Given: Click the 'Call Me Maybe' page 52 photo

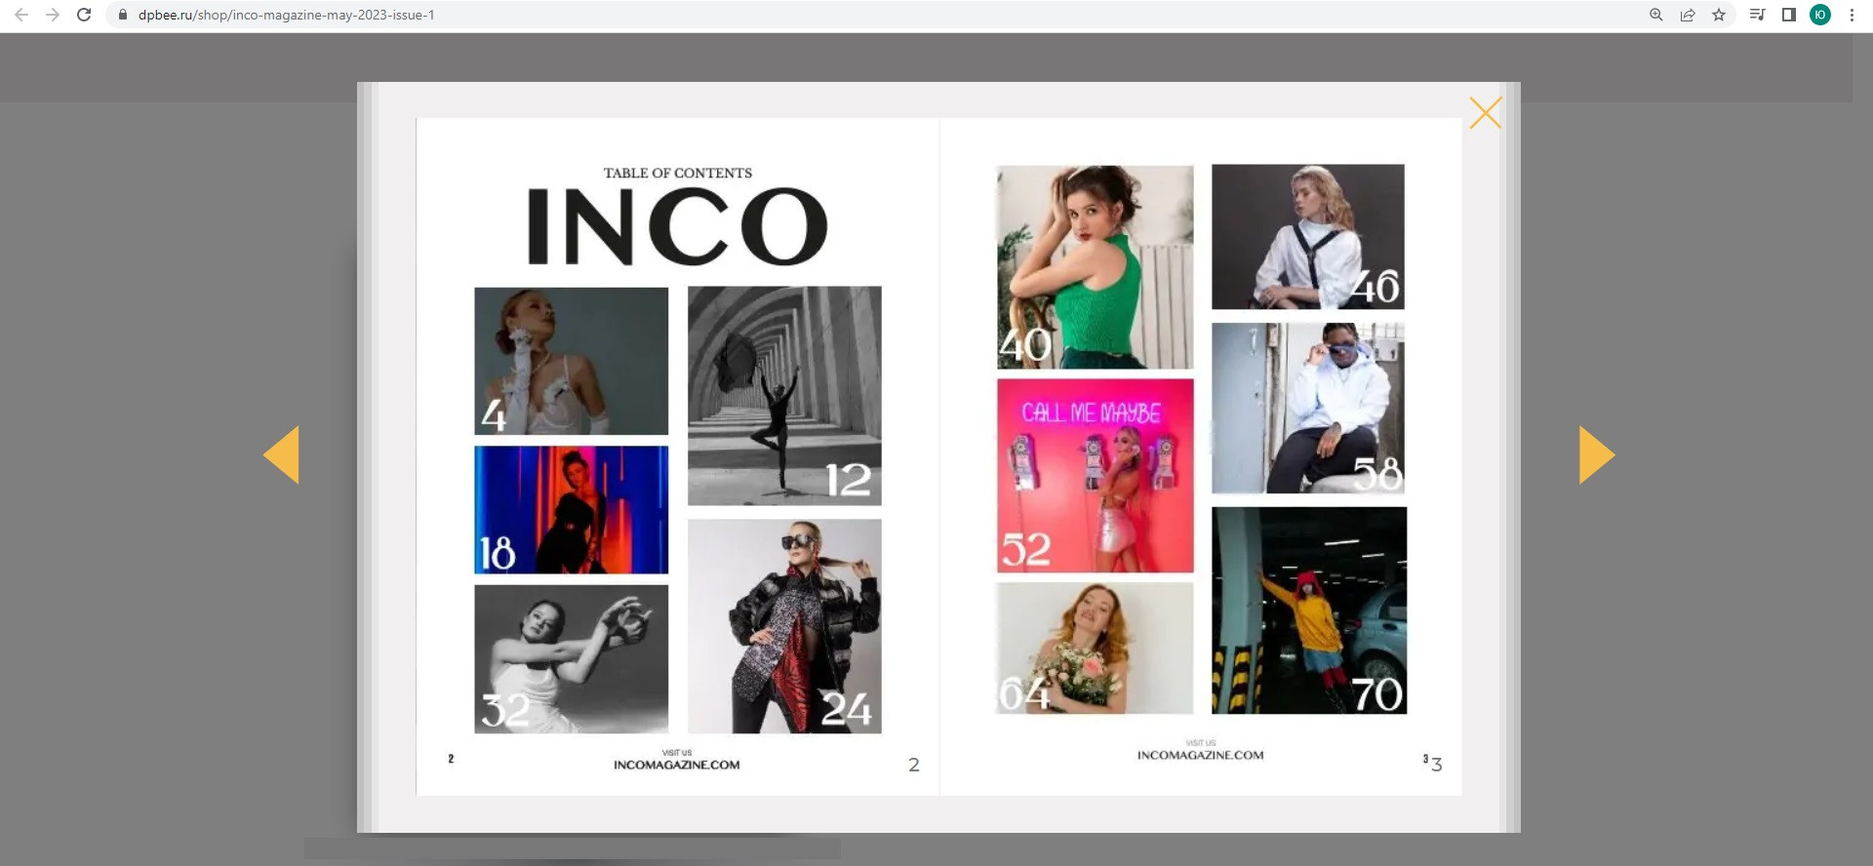Looking at the screenshot, I should click(x=1095, y=475).
